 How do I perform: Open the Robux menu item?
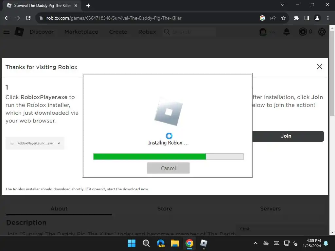coord(147,32)
